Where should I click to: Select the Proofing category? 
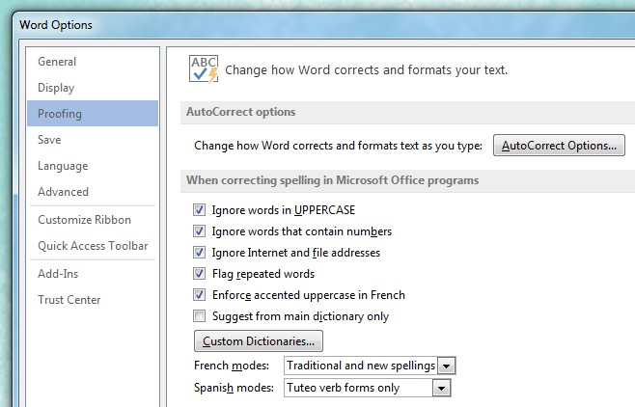(x=93, y=113)
